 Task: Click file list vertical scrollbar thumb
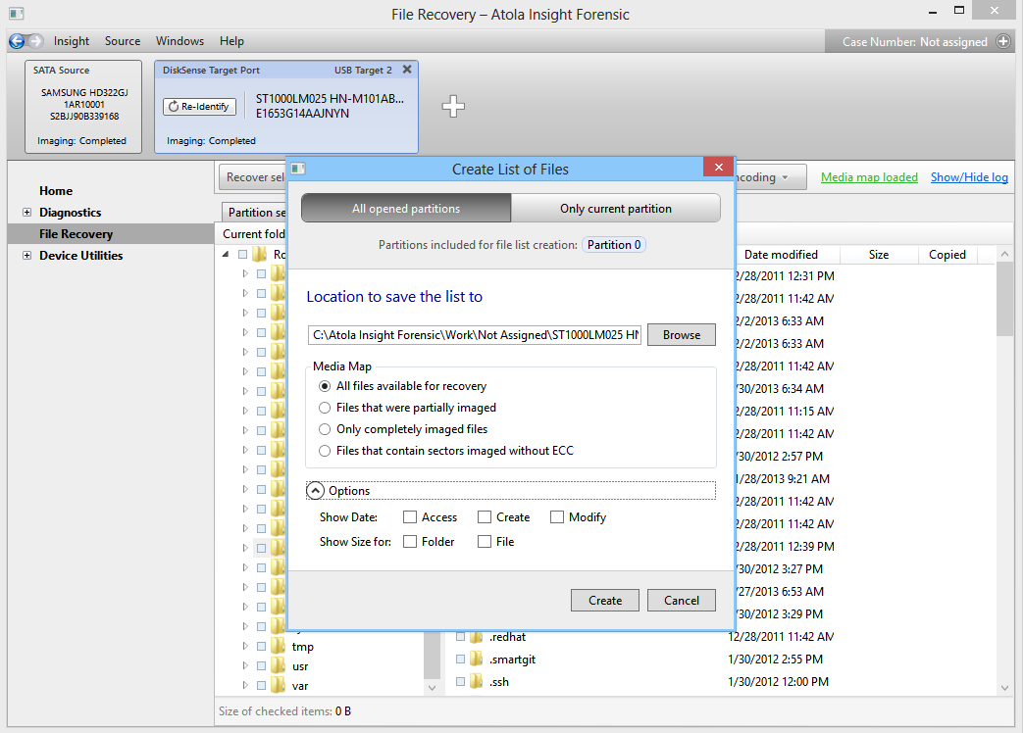(x=1004, y=300)
